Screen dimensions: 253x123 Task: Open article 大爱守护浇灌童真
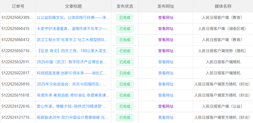coord(73,29)
